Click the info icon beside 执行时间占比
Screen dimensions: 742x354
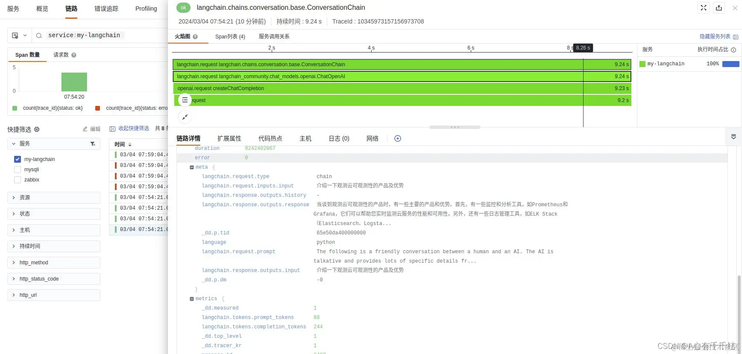coord(733,50)
